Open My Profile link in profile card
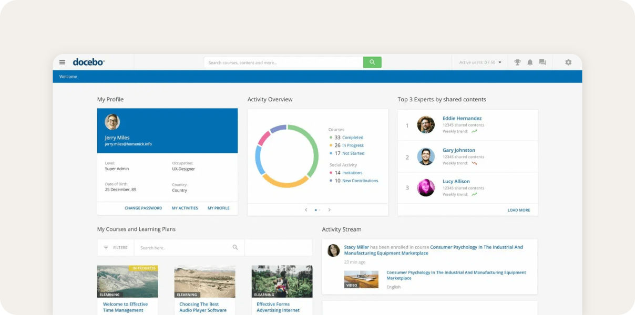635x315 pixels. pyautogui.click(x=218, y=208)
